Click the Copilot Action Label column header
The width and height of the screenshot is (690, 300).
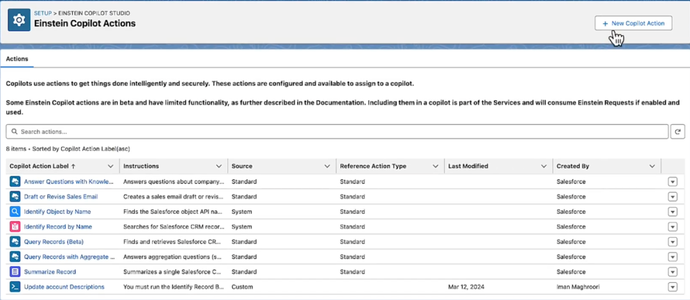coord(63,166)
